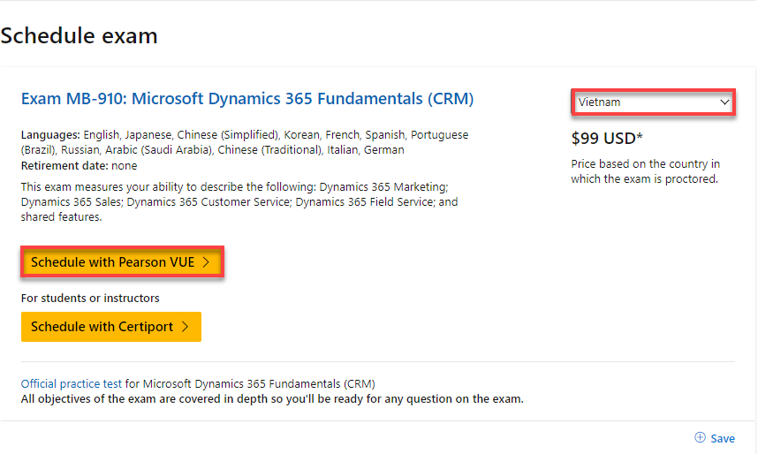Click the Save link text
The width and height of the screenshot is (758, 454).
[723, 438]
